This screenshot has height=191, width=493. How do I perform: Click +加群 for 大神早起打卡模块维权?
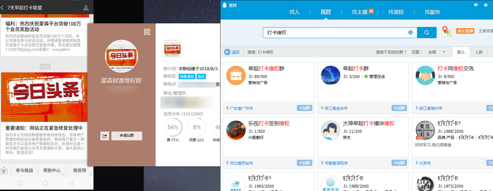[x=399, y=163]
